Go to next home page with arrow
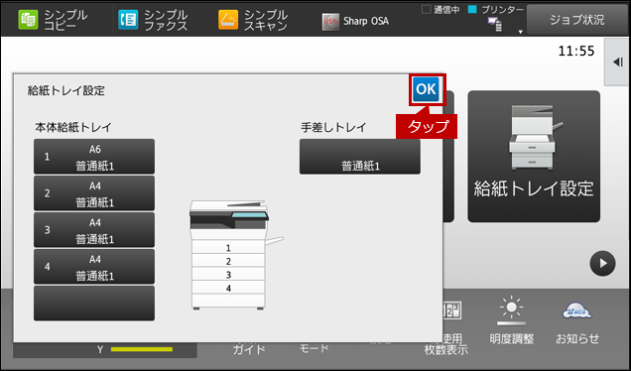 pyautogui.click(x=602, y=264)
